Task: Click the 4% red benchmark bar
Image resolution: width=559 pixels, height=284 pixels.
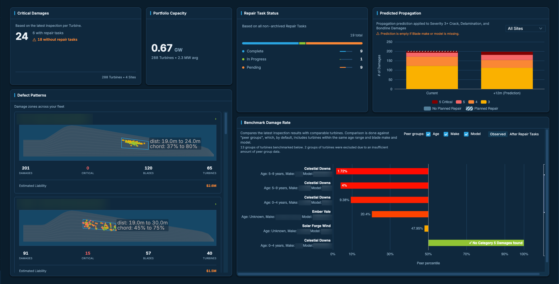Action: [384, 185]
